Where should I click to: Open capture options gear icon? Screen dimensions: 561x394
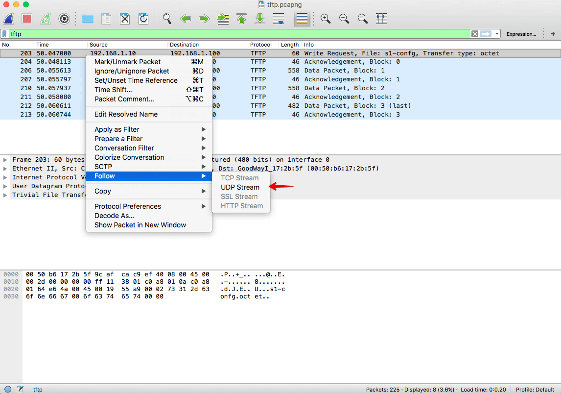64,19
